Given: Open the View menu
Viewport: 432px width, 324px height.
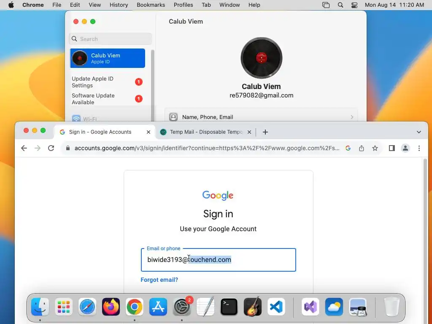Looking at the screenshot, I should coord(94,5).
